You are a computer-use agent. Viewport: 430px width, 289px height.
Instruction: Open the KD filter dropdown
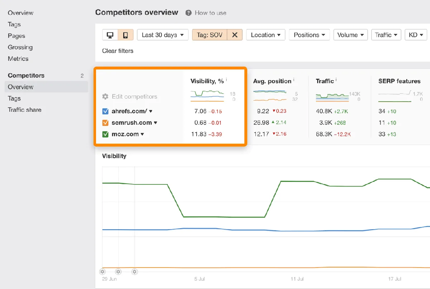click(x=416, y=35)
